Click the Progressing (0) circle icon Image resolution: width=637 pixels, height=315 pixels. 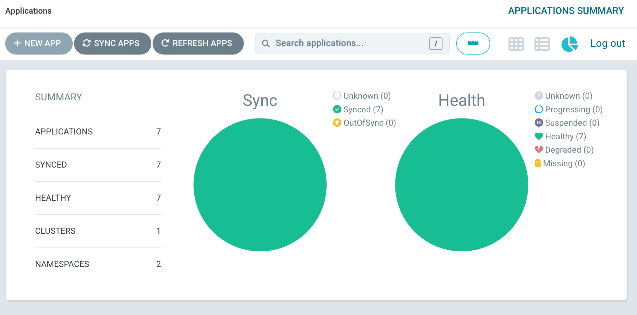[x=539, y=109]
